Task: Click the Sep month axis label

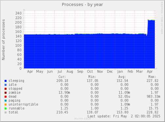Action: click(80, 72)
